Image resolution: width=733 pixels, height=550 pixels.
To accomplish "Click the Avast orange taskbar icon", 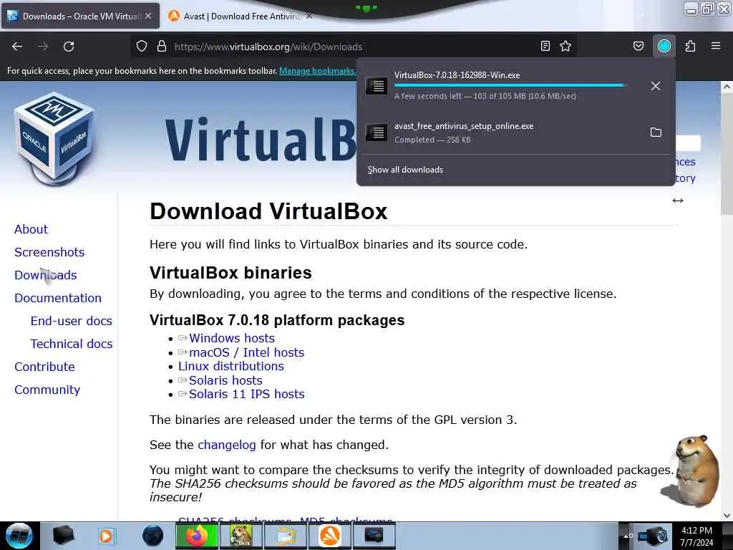I will click(329, 536).
